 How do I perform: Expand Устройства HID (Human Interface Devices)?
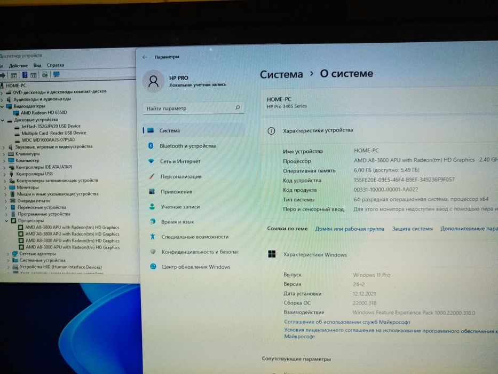[x=8, y=267]
